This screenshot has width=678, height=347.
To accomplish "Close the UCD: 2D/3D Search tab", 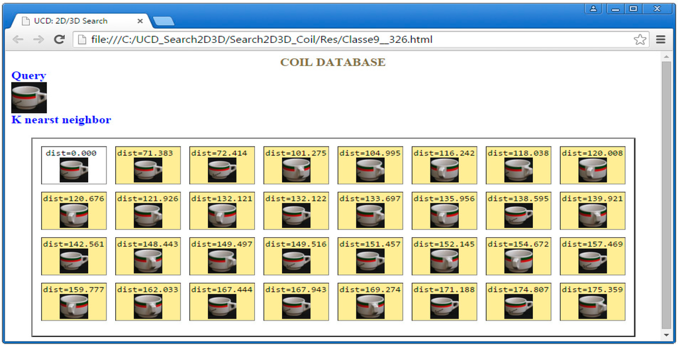I will pyautogui.click(x=140, y=21).
